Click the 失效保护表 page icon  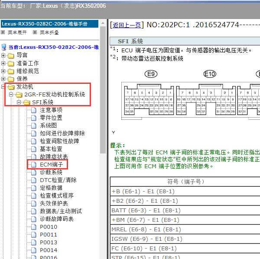point(34,203)
